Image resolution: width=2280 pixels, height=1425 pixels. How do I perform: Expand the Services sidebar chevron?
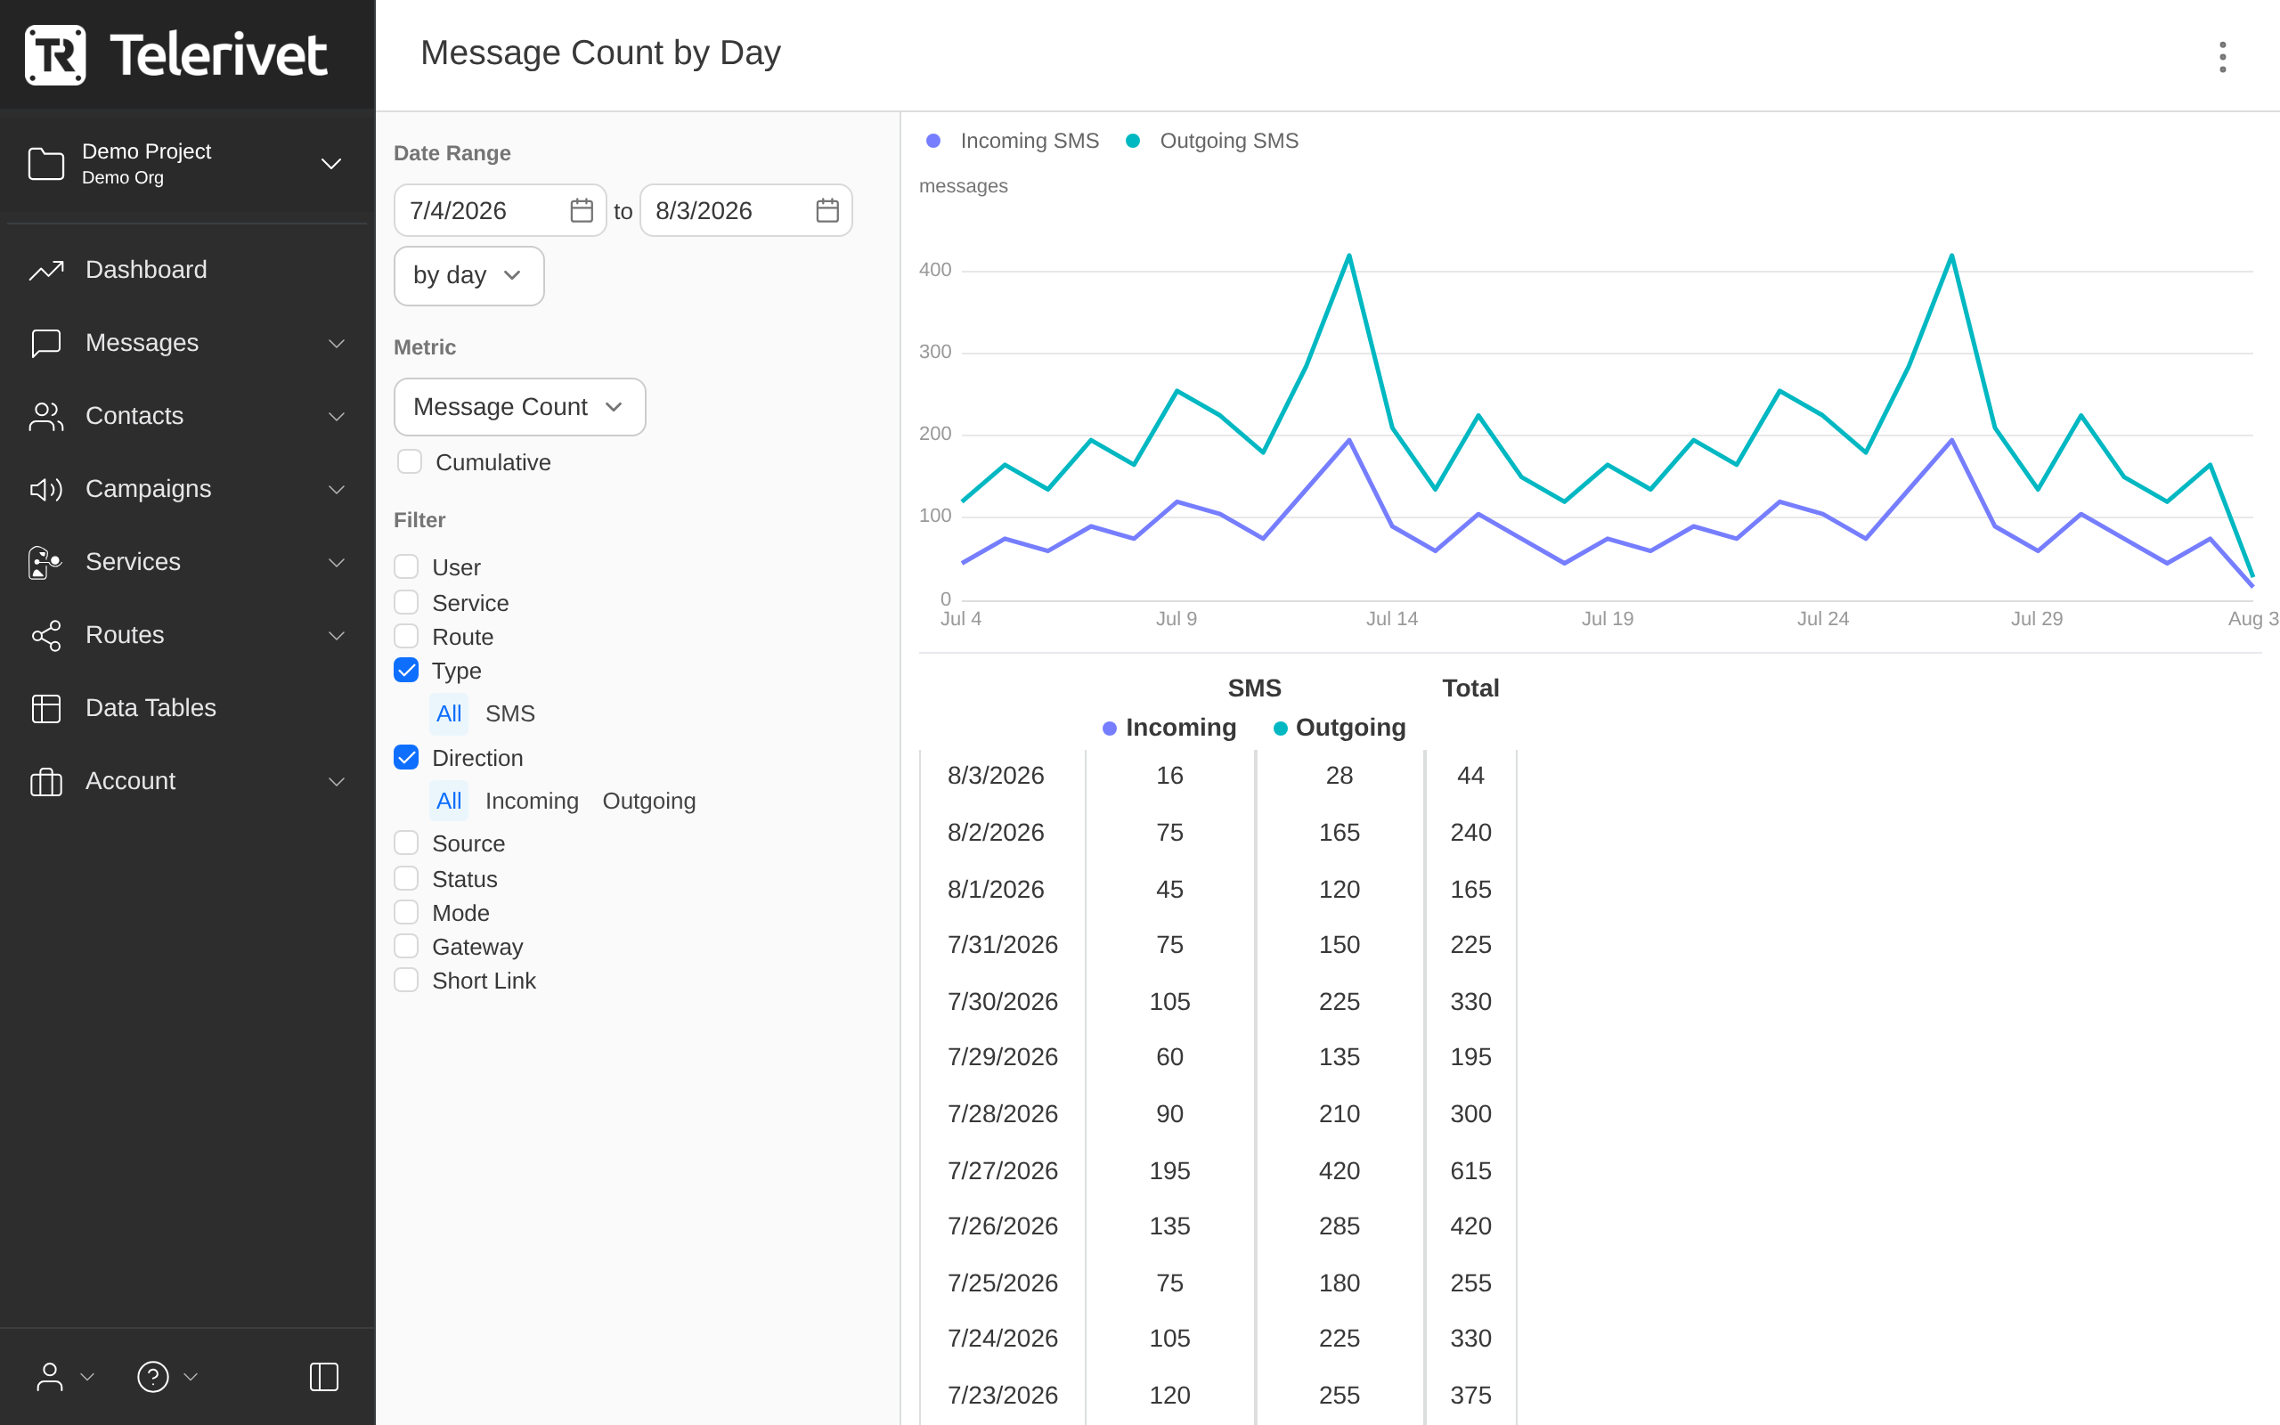[x=337, y=563]
